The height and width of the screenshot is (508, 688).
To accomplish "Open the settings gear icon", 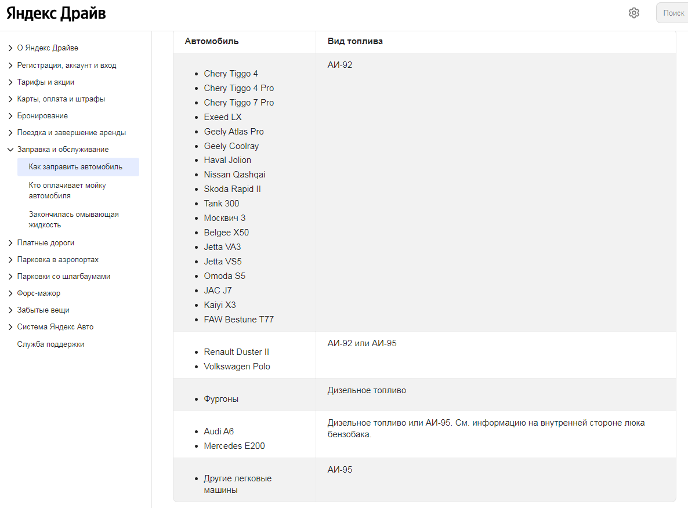I will pyautogui.click(x=633, y=13).
